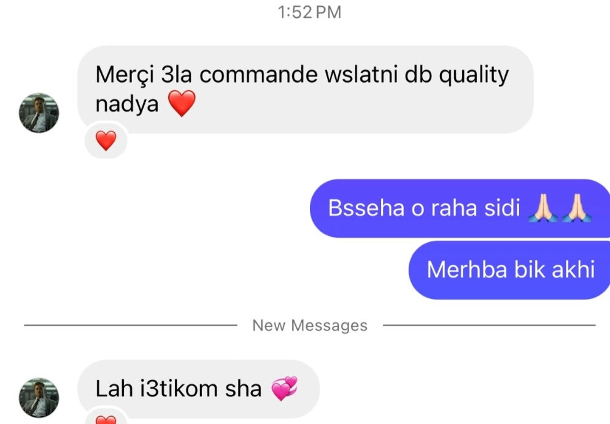Click the 1:52 PM timestamp
The width and height of the screenshot is (610, 424).
[310, 12]
